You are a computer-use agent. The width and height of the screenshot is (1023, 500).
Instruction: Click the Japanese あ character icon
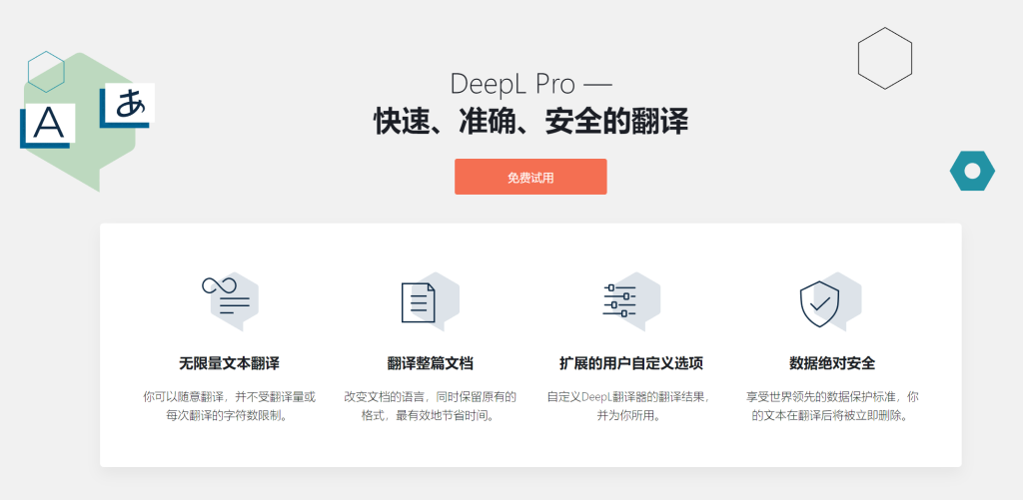[127, 105]
